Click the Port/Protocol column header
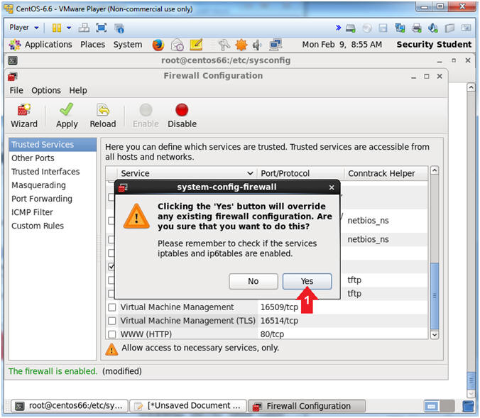The height and width of the screenshot is (418, 480). coord(300,173)
